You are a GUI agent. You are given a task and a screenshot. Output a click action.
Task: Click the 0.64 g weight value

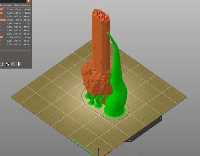point(26,30)
